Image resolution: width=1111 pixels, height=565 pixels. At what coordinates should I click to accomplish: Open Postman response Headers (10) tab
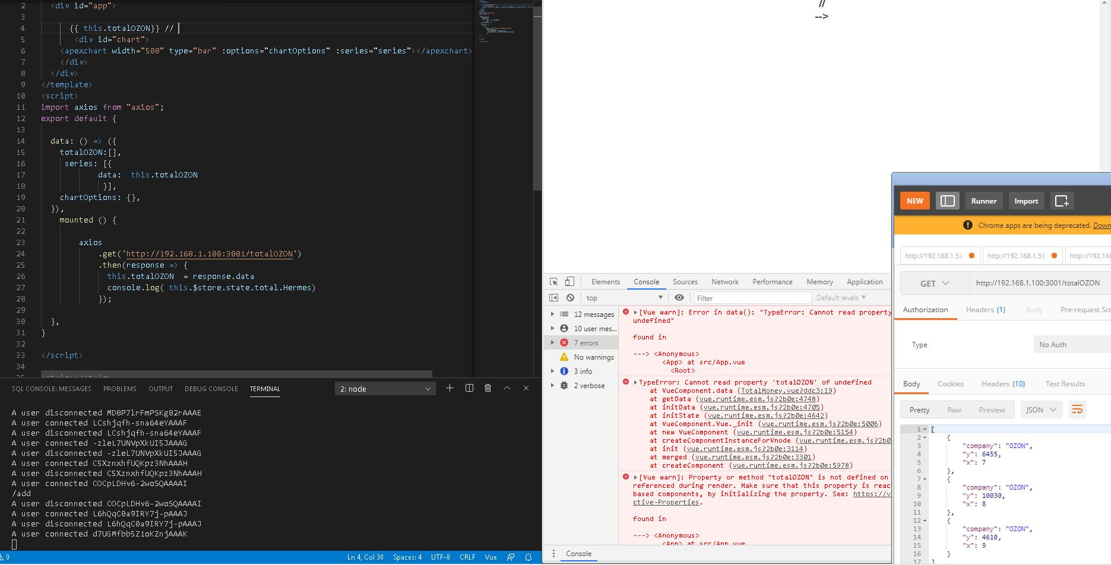click(x=1004, y=384)
